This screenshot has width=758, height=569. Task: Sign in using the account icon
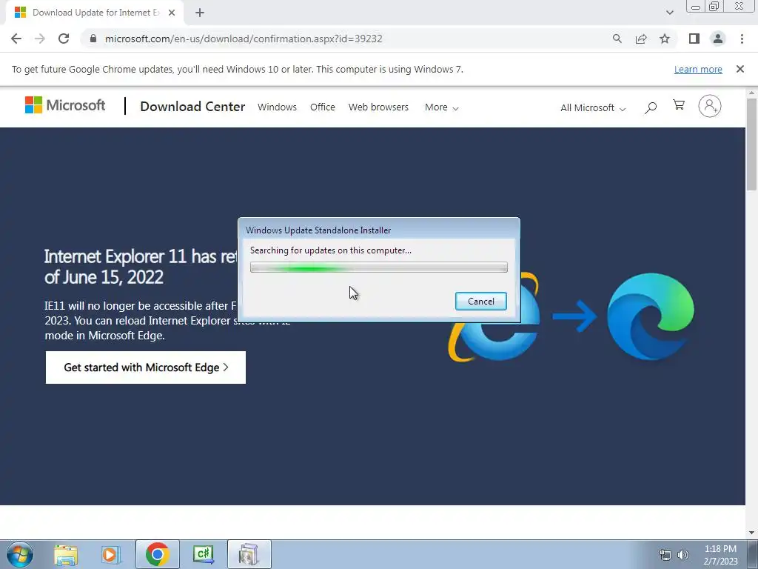710,106
